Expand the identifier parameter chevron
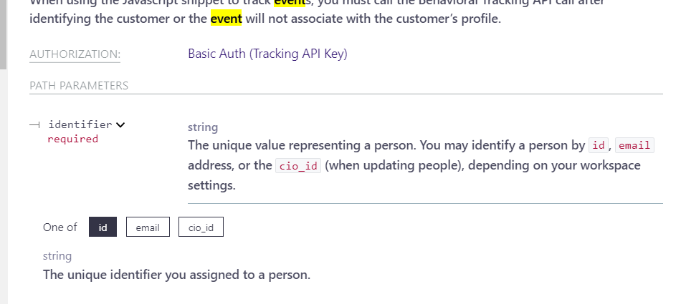681x304 pixels. (120, 125)
